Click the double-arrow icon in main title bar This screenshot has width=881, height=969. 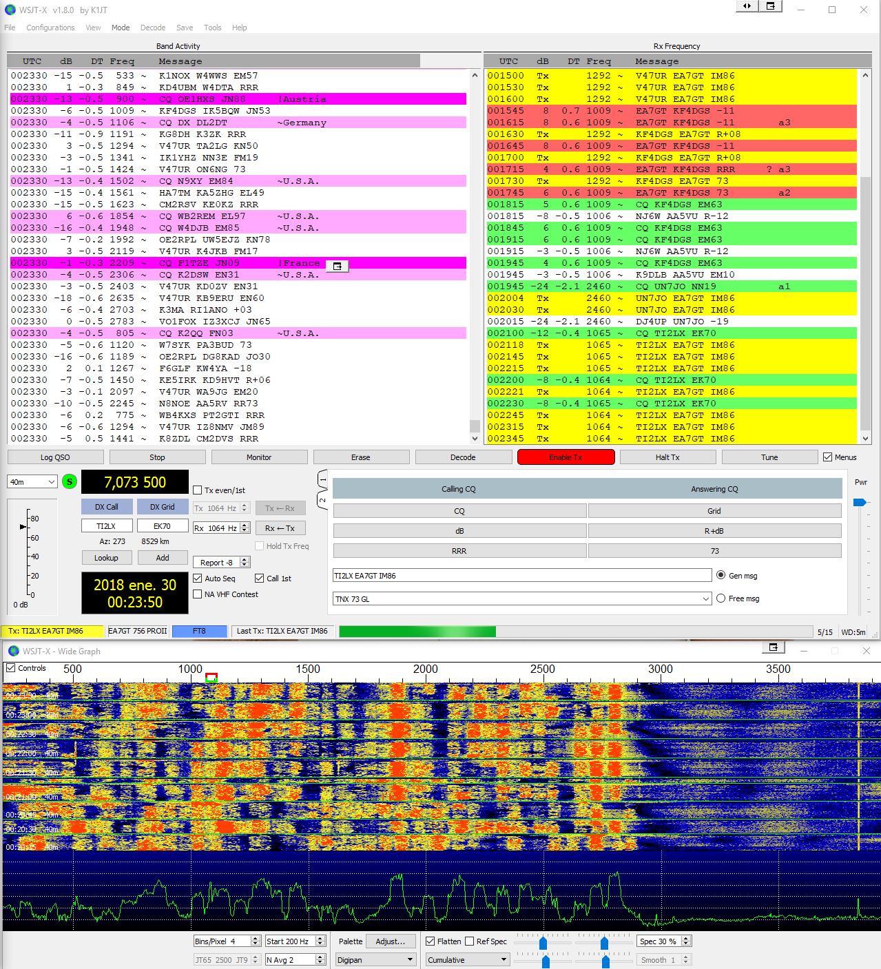click(x=747, y=6)
